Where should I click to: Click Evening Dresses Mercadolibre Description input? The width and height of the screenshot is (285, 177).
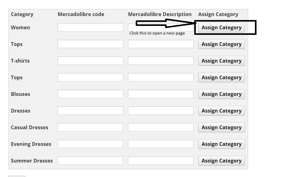pyautogui.click(x=161, y=144)
